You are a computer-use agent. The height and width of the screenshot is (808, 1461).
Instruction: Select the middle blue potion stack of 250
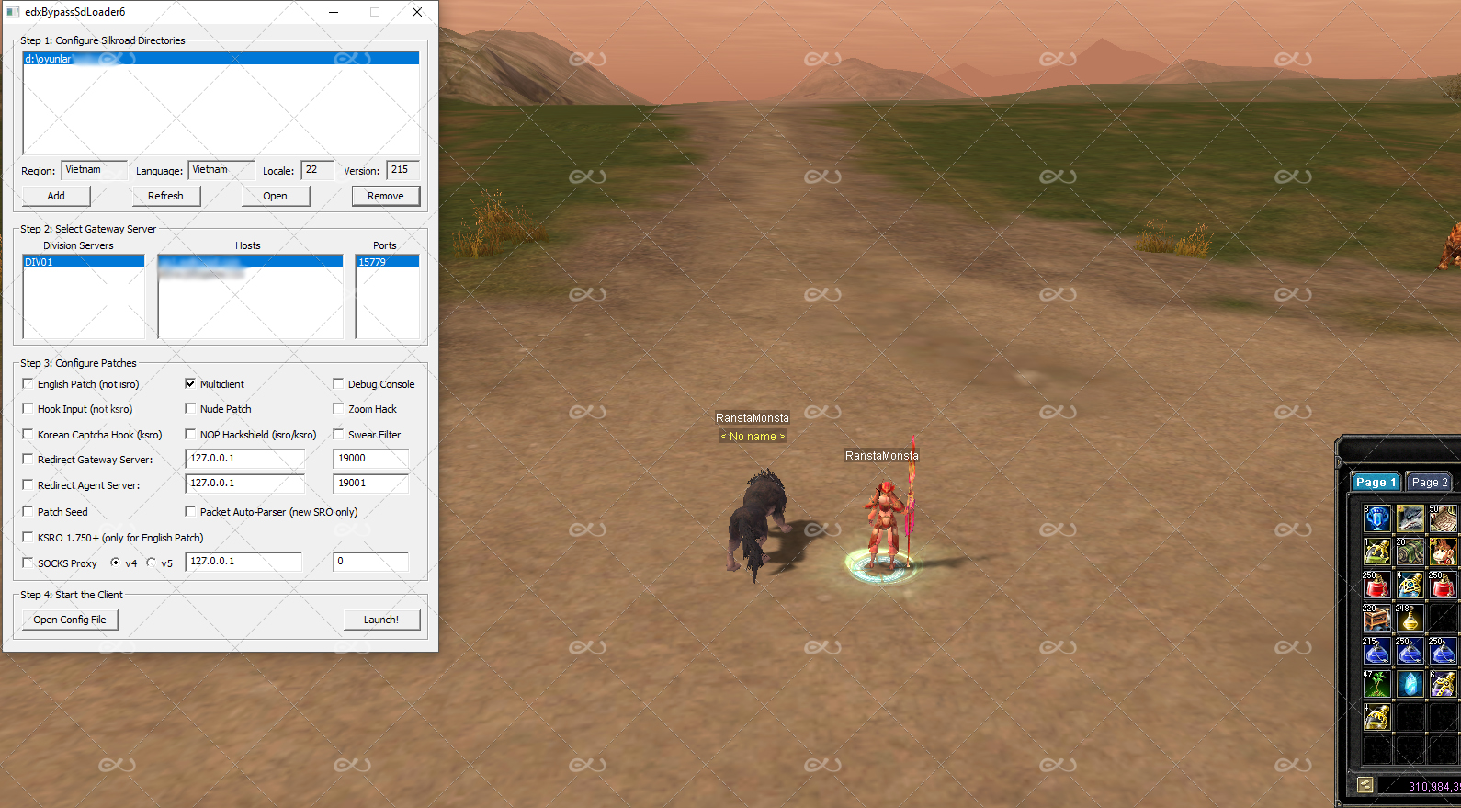(1410, 651)
